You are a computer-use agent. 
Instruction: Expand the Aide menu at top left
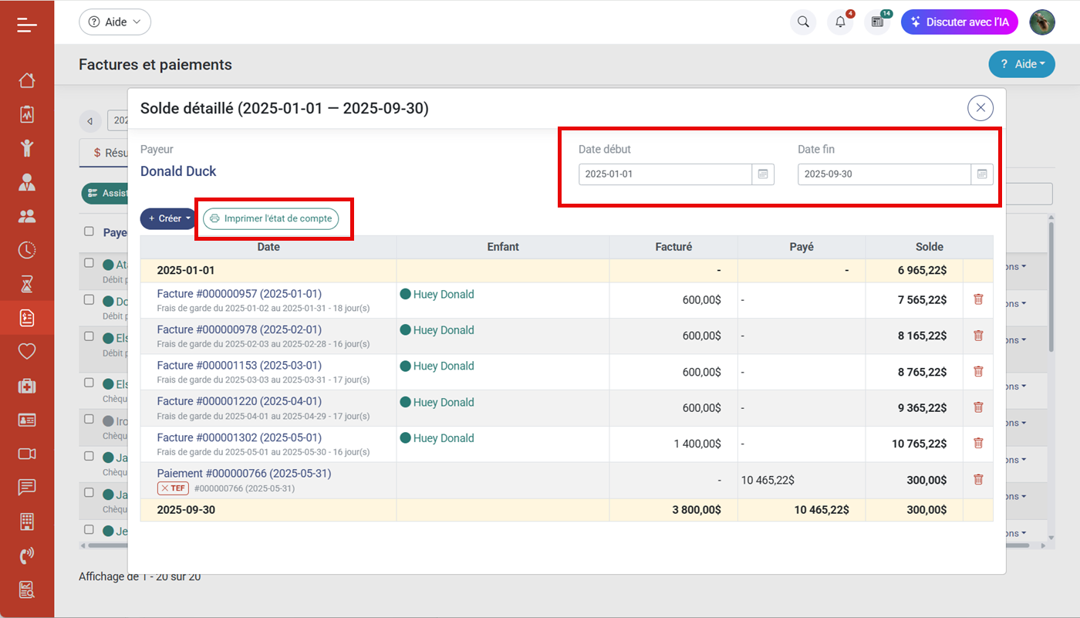114,22
